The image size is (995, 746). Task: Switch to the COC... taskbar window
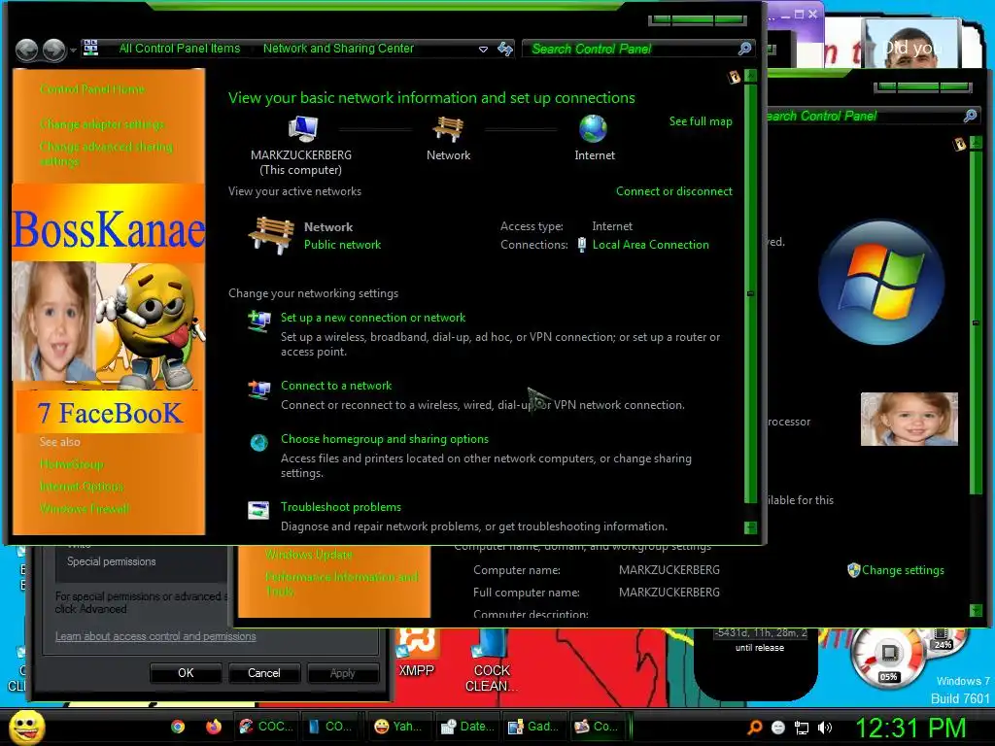tap(266, 727)
